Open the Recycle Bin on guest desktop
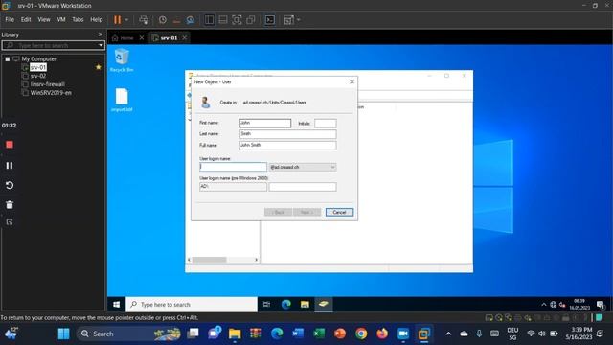Screen dimensions: 613x345 pyautogui.click(x=122, y=59)
